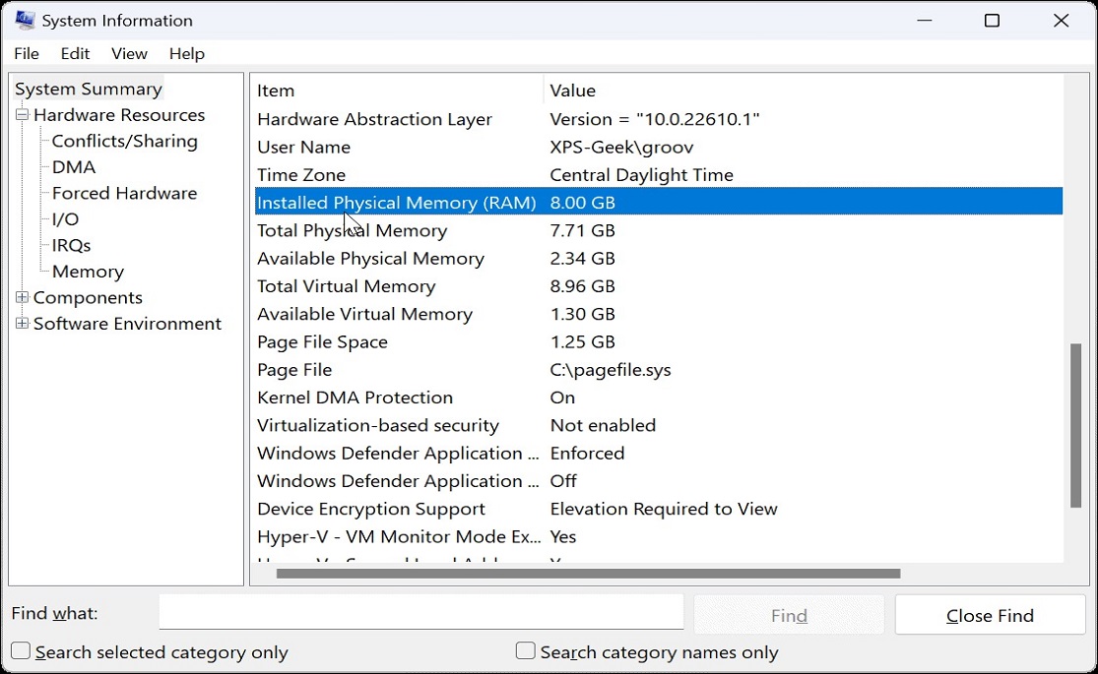Select Hardware Resources tree item

(119, 115)
